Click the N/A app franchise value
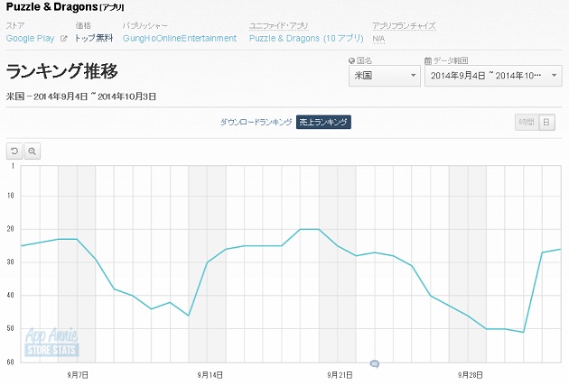Image resolution: width=569 pixels, height=385 pixels. pyautogui.click(x=378, y=39)
